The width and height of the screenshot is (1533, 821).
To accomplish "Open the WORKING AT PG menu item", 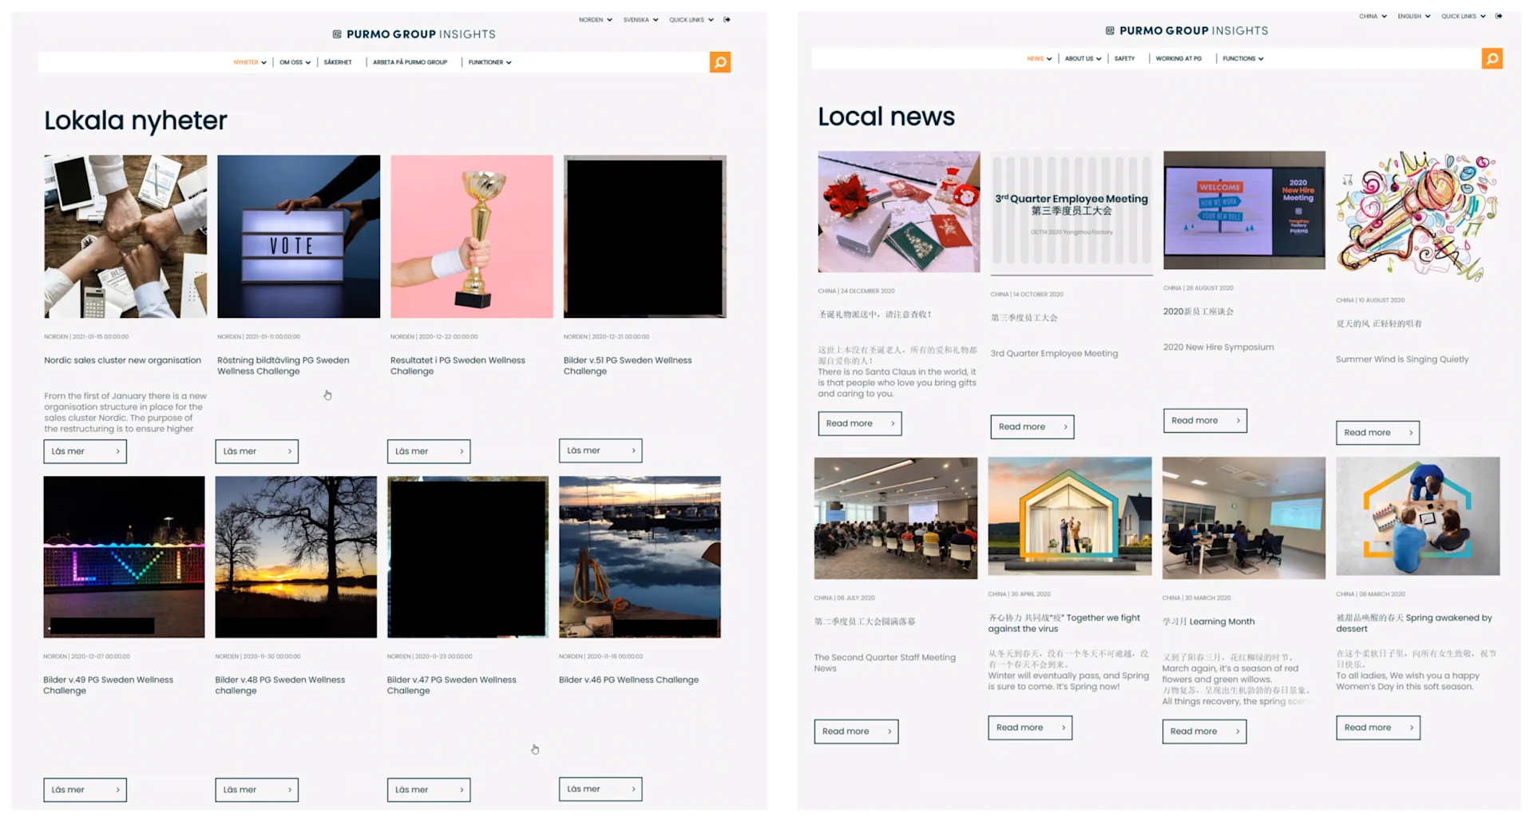I will tap(1178, 58).
